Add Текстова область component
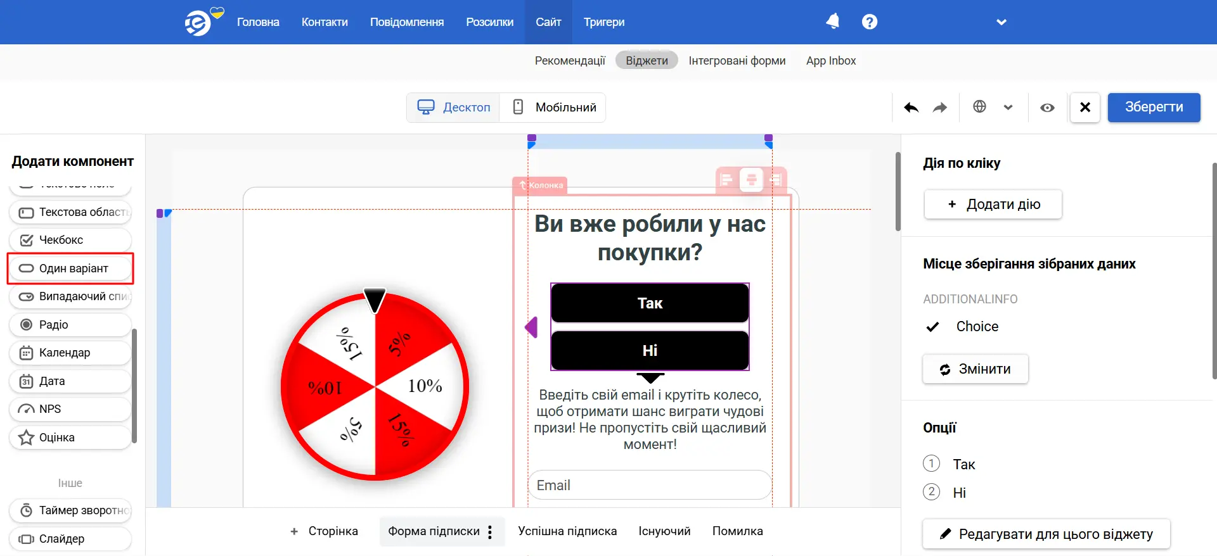The image size is (1217, 556). point(70,212)
